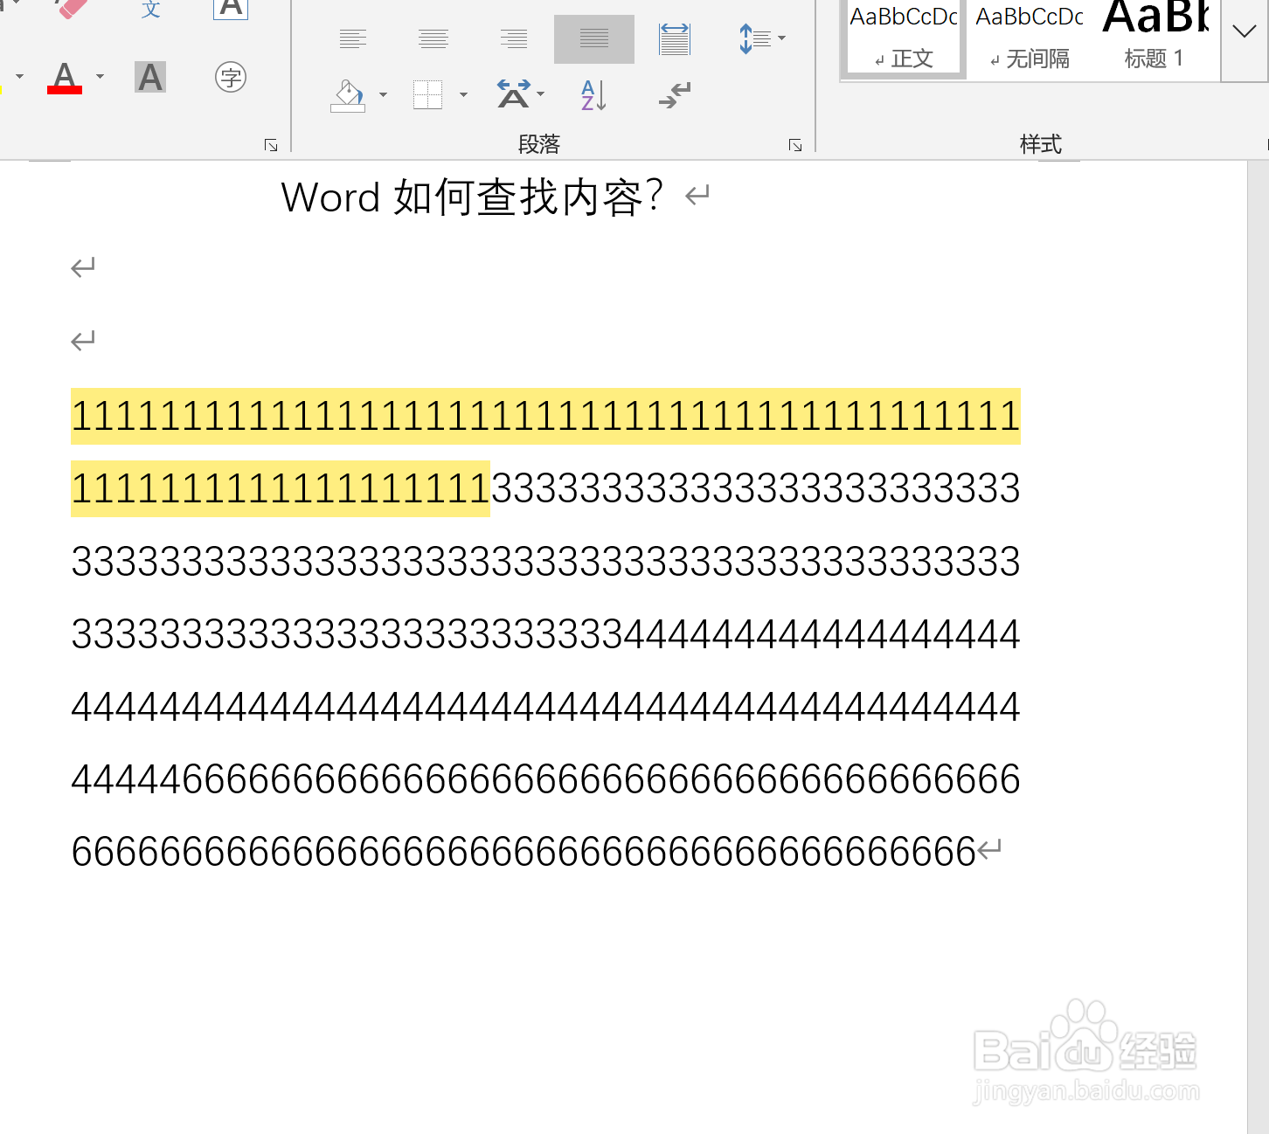Open the 段落 dialog launcher
1269x1134 pixels.
(795, 145)
